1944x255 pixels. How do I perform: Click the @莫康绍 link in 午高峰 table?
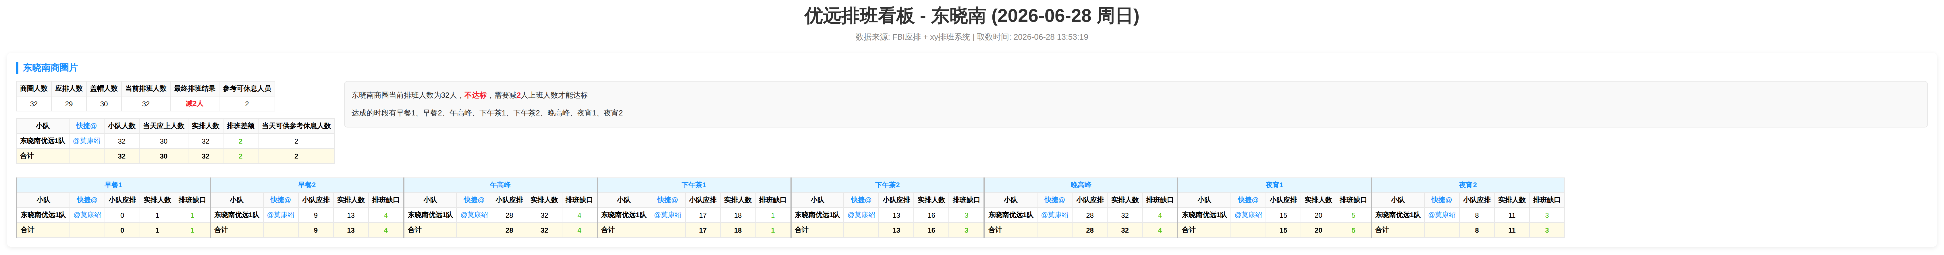(x=474, y=215)
